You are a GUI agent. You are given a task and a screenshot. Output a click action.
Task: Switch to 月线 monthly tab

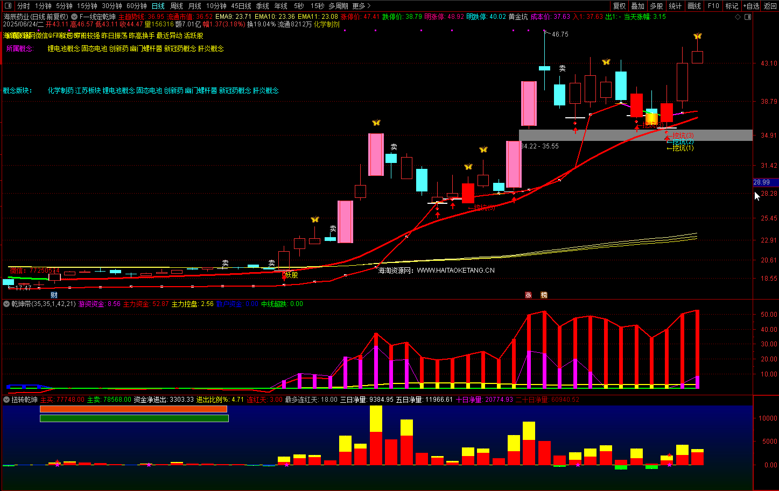click(x=195, y=6)
